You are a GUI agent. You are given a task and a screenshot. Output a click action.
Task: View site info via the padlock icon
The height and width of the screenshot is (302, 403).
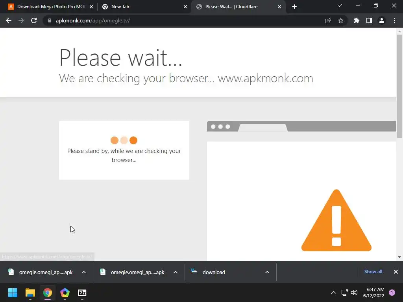tap(50, 20)
